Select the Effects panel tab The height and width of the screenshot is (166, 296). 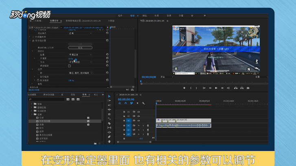[84, 95]
